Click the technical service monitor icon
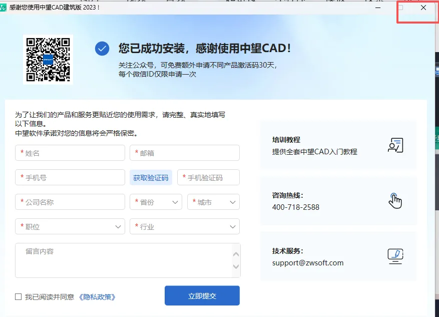Screen dimensions: 439x317 pyautogui.click(x=395, y=256)
